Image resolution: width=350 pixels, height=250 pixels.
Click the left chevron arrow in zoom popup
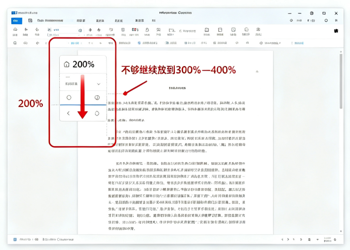pyautogui.click(x=68, y=113)
